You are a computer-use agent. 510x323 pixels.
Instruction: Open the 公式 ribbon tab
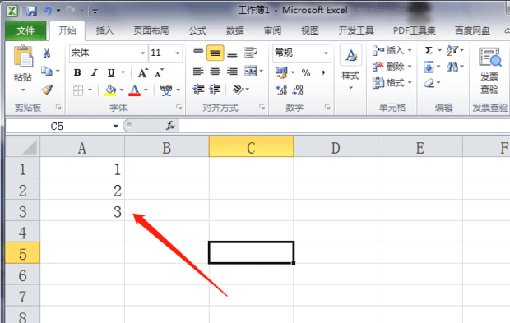197,31
